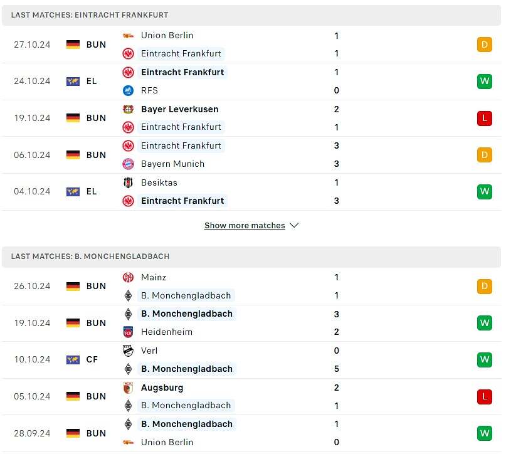Viewport: 506px width, 454px height.
Task: Click the orange D badge for Mainz match
Action: pos(484,286)
